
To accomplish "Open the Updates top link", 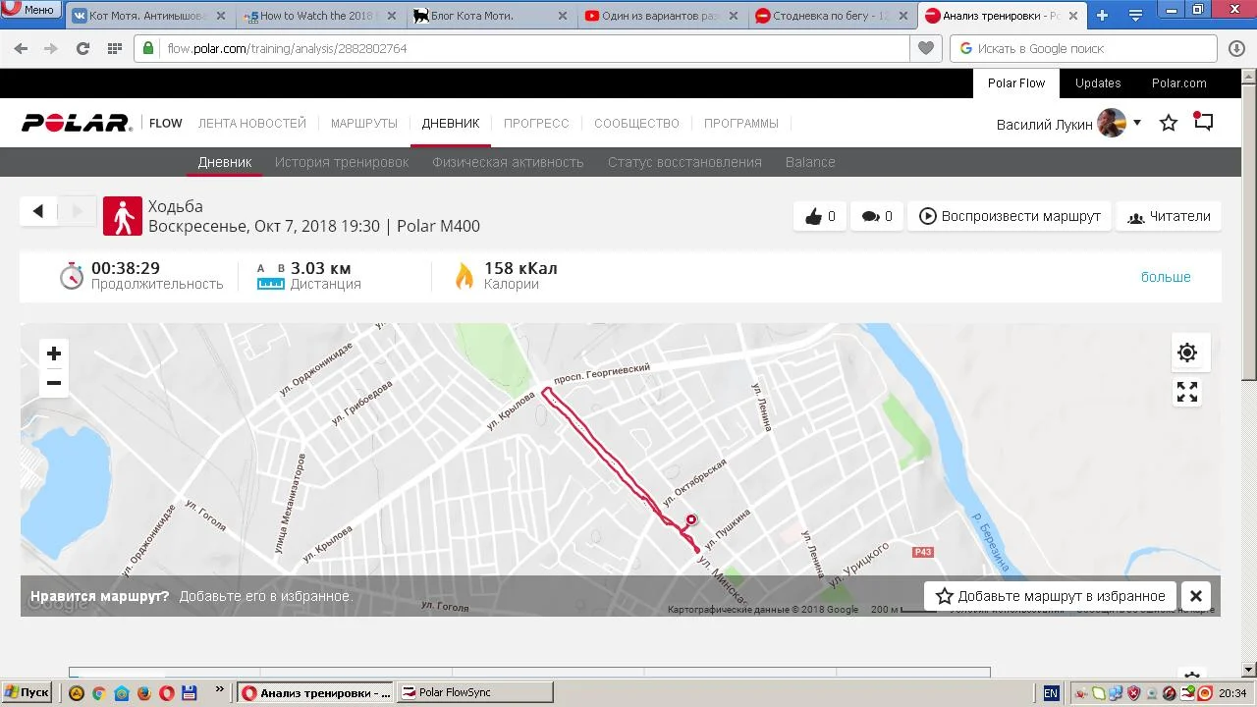I will pyautogui.click(x=1098, y=83).
